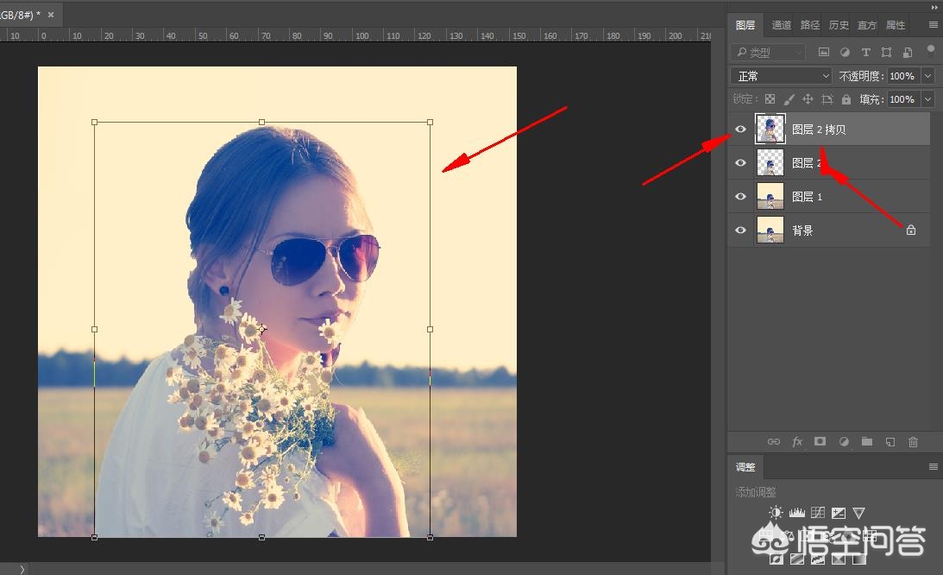Toggle visibility of 图层 1 layer
This screenshot has width=943, height=575.
pyautogui.click(x=740, y=197)
